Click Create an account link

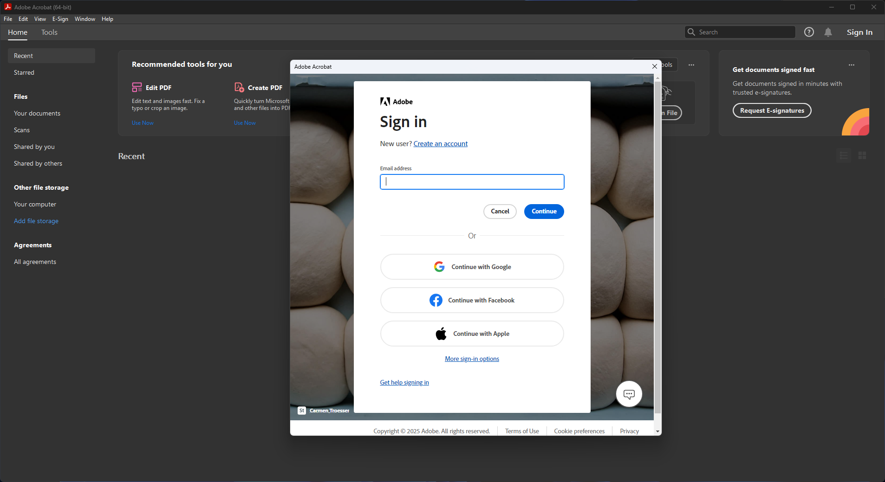(x=441, y=144)
